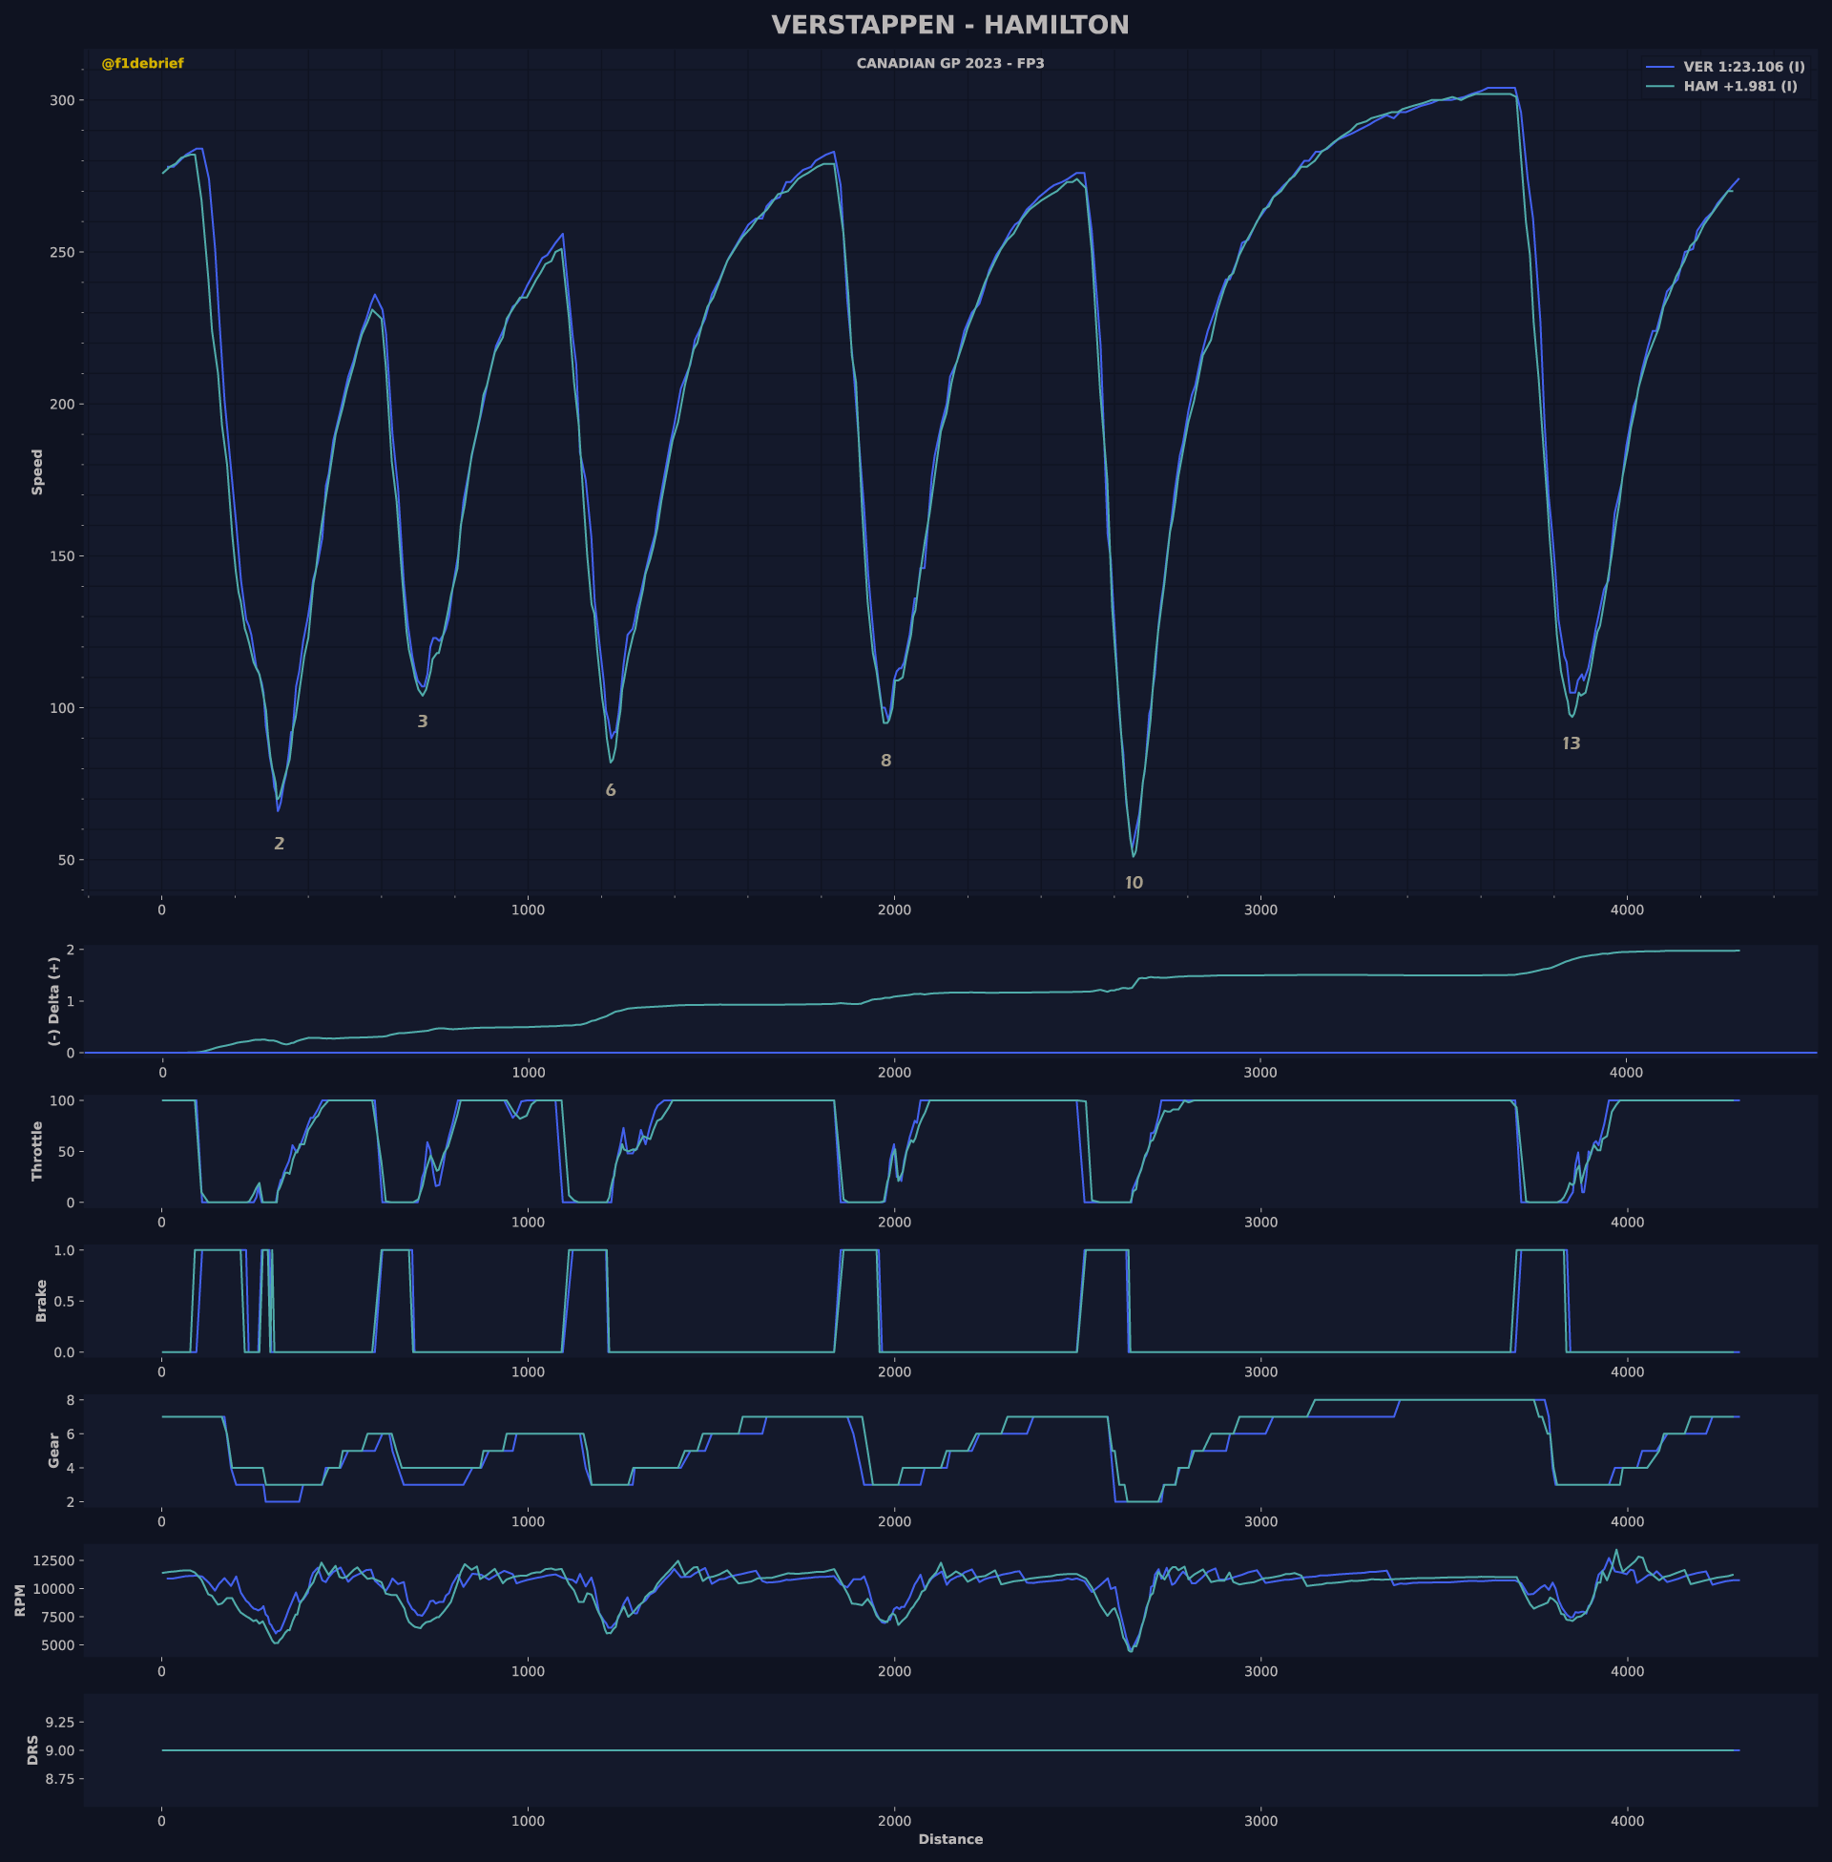Click the blue VER legend line swatch
1832x1862 pixels.
point(1661,68)
